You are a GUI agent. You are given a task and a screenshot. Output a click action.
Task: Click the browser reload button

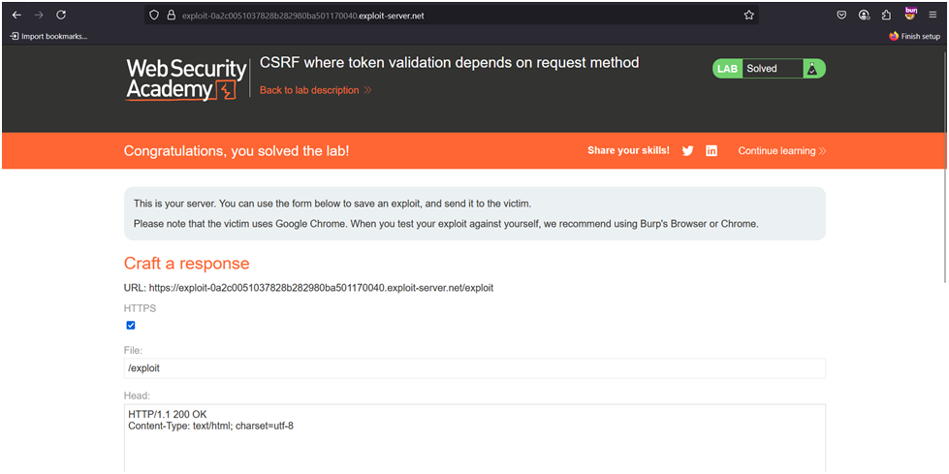[x=61, y=15]
